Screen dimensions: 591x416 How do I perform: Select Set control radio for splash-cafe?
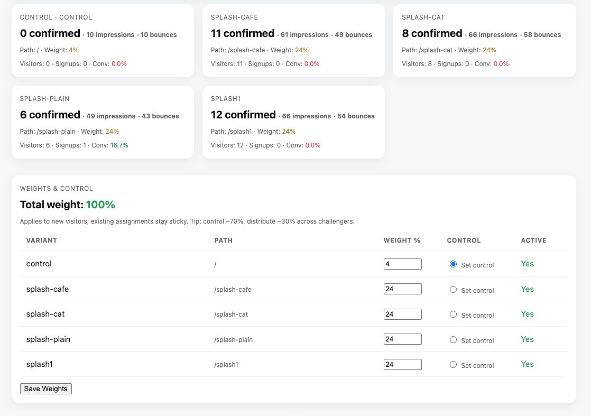click(453, 289)
